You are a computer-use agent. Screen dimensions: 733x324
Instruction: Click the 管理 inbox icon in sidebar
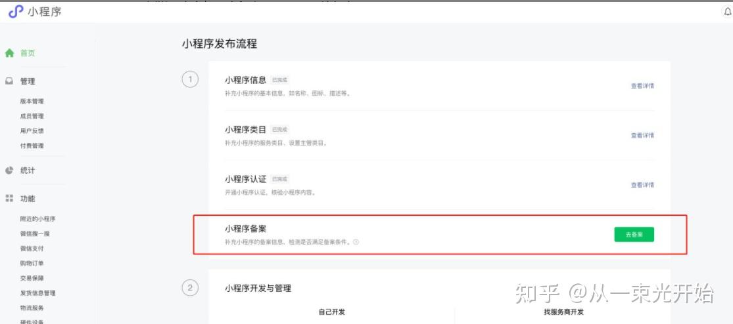click(9, 81)
